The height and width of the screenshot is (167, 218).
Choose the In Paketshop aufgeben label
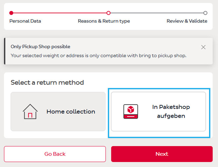tap(171, 112)
